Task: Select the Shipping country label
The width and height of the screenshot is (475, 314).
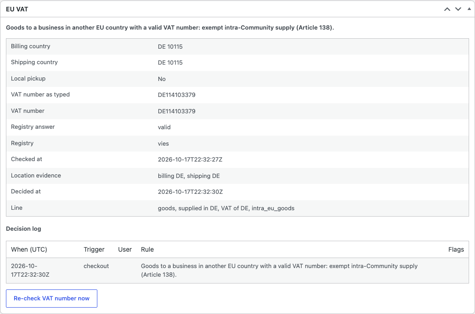Action: 34,62
